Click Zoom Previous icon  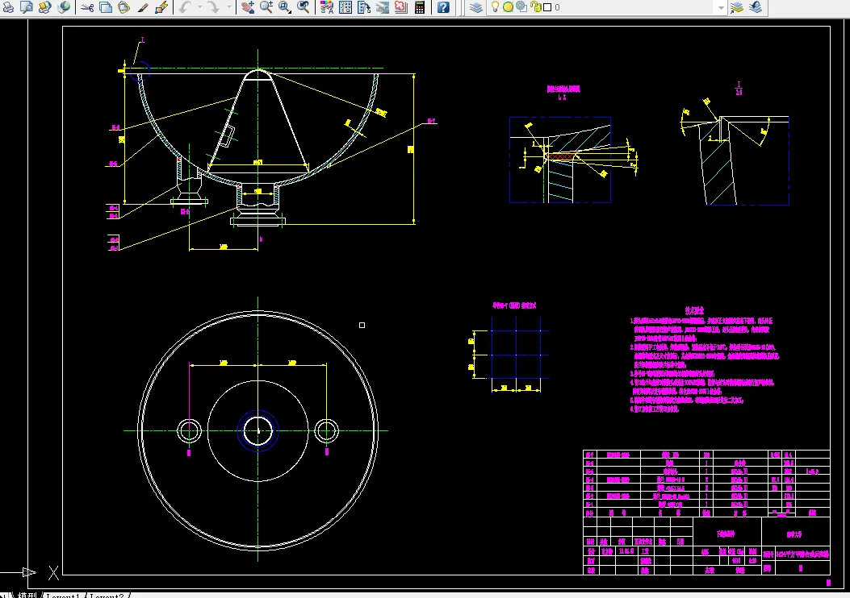click(304, 7)
